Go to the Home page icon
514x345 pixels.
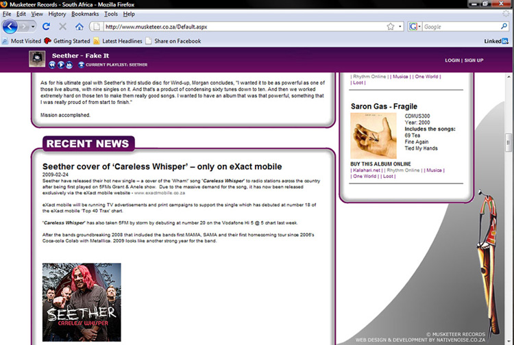(x=79, y=27)
